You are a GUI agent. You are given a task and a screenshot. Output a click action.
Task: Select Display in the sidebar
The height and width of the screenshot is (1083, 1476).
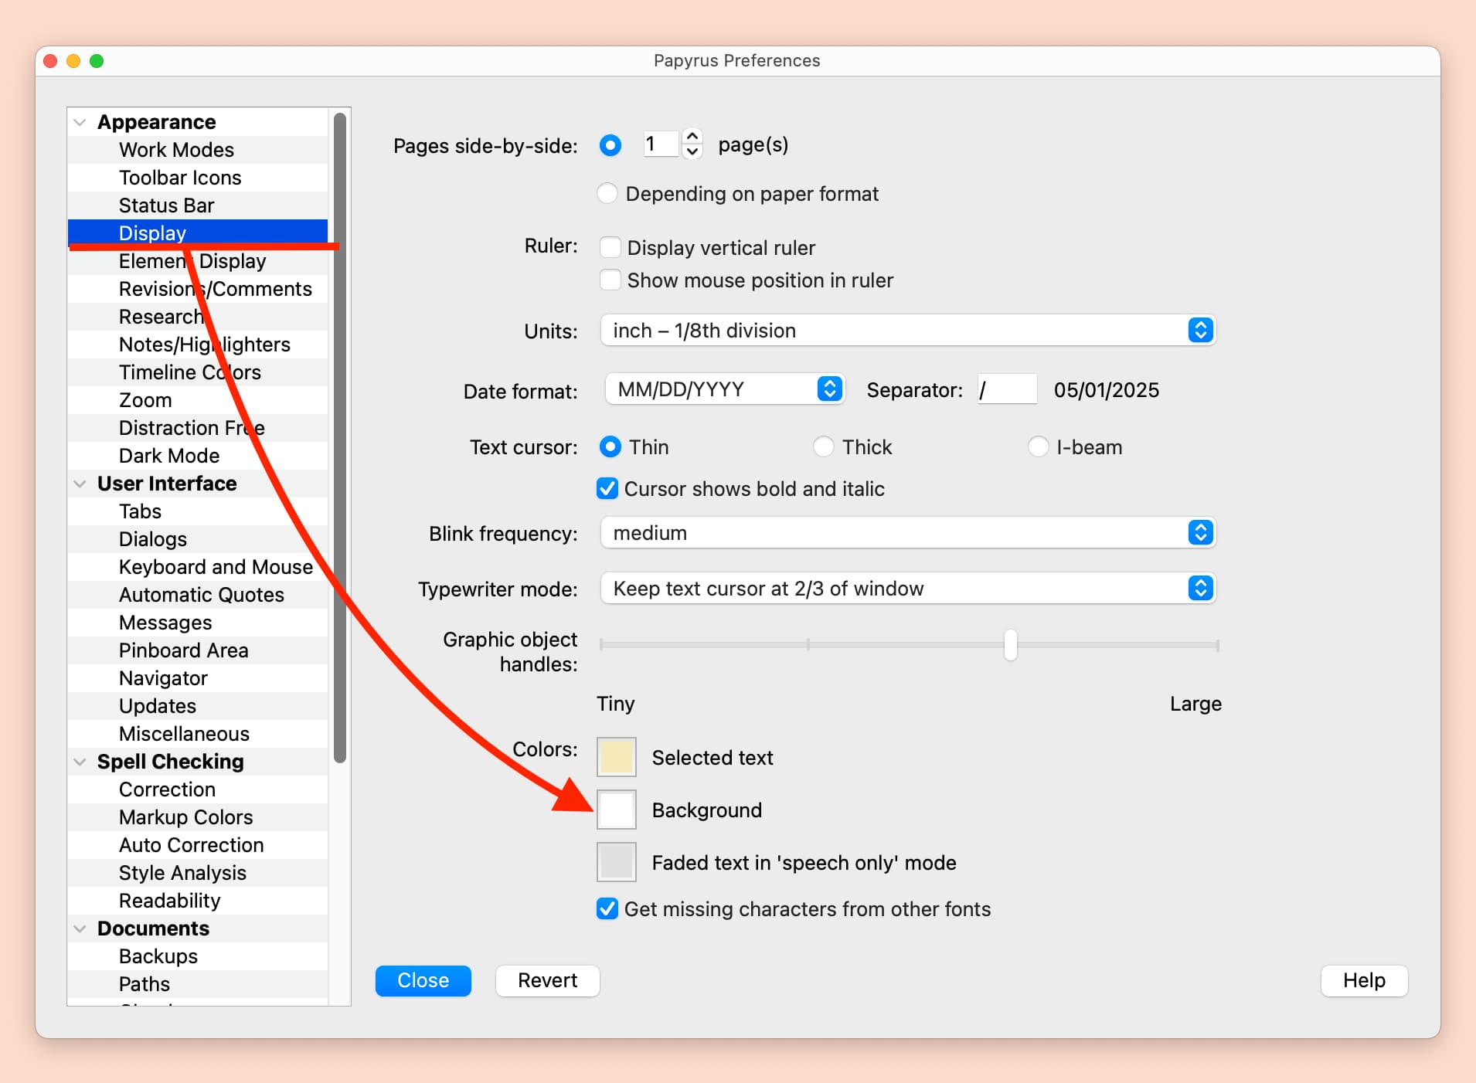pyautogui.click(x=198, y=233)
